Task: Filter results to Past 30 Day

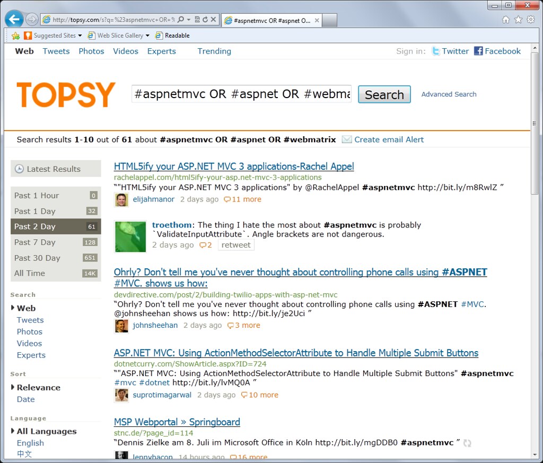Action: [56, 258]
